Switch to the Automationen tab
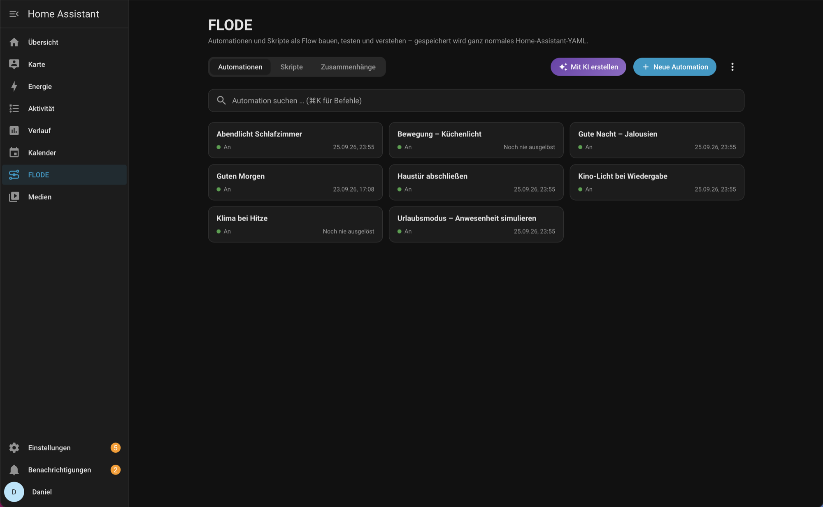This screenshot has height=507, width=823. pyautogui.click(x=240, y=67)
